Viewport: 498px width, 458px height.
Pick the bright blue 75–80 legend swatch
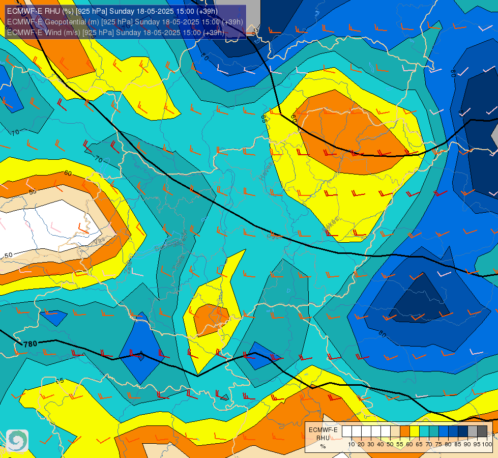[444, 432]
